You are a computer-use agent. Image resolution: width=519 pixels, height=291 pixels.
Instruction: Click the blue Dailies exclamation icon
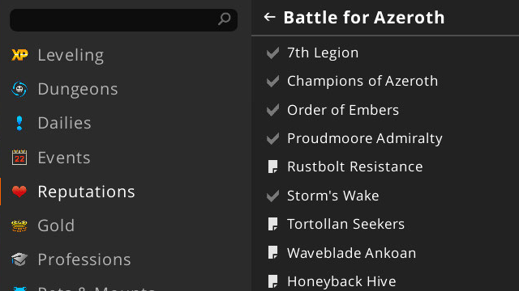19,123
